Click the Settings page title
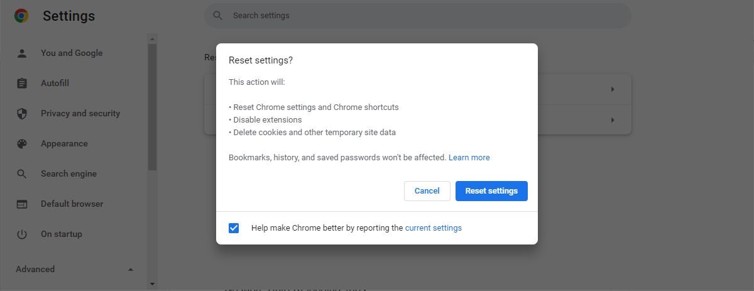The height and width of the screenshot is (291, 754). 68,16
